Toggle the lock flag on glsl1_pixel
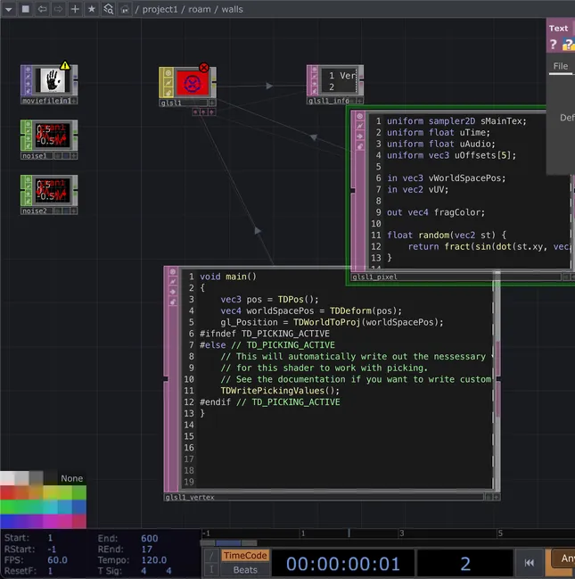Viewport: 575px width, 579px height. point(360,146)
